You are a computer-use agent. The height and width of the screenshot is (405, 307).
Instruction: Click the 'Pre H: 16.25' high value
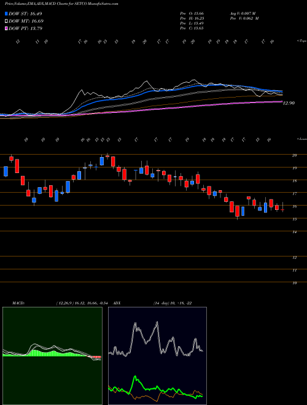click(x=192, y=18)
